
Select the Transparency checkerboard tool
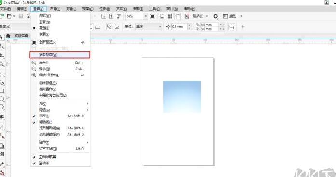pos(2,154)
